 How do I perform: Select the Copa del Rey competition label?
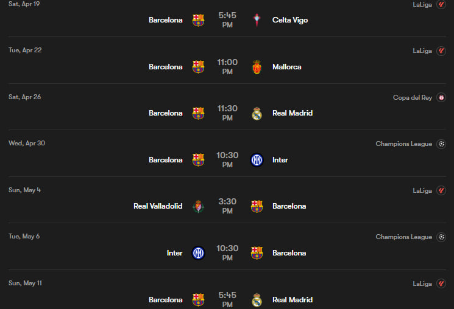click(x=413, y=97)
